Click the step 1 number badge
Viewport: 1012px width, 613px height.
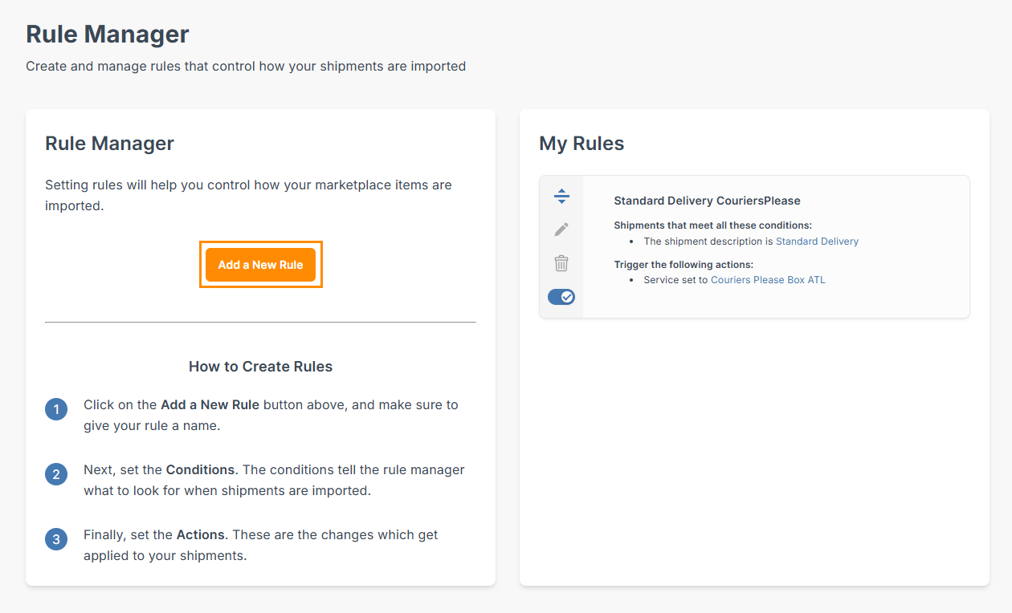click(x=56, y=410)
